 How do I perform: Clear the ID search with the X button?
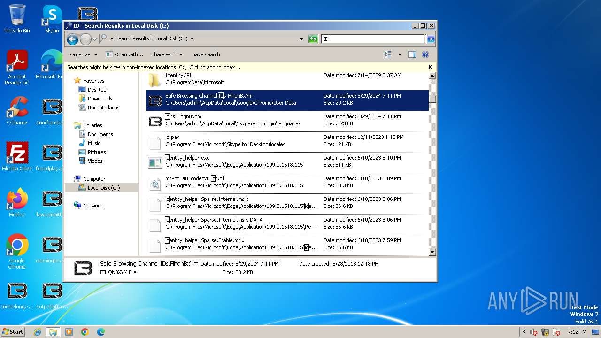point(431,39)
